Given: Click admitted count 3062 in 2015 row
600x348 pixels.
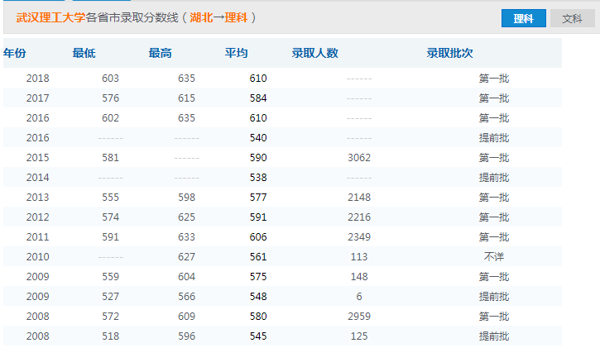Looking at the screenshot, I should coord(359,158).
